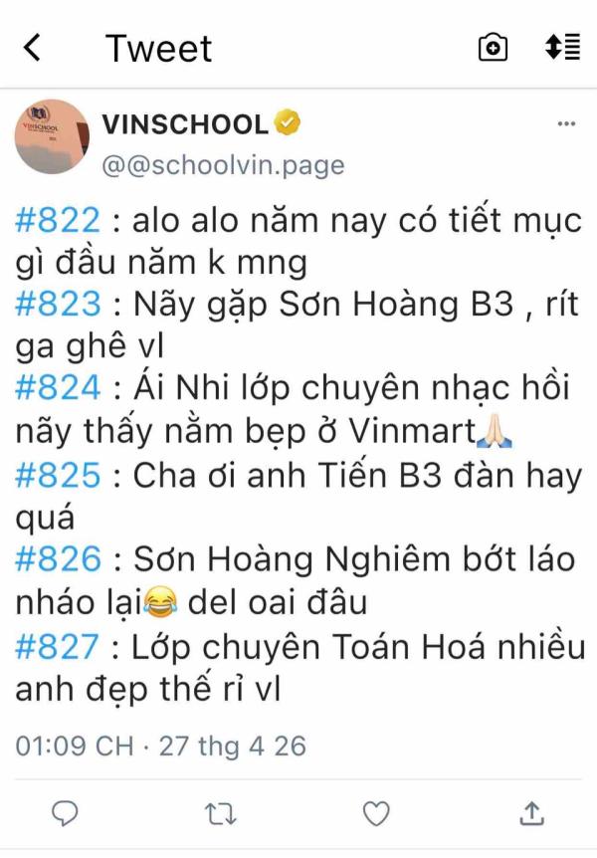597x858 pixels.
Task: Tap the Tweet header title
Action: (x=158, y=48)
